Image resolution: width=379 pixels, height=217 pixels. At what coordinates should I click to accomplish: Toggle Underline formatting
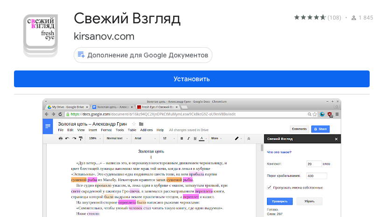[x=195, y=139]
